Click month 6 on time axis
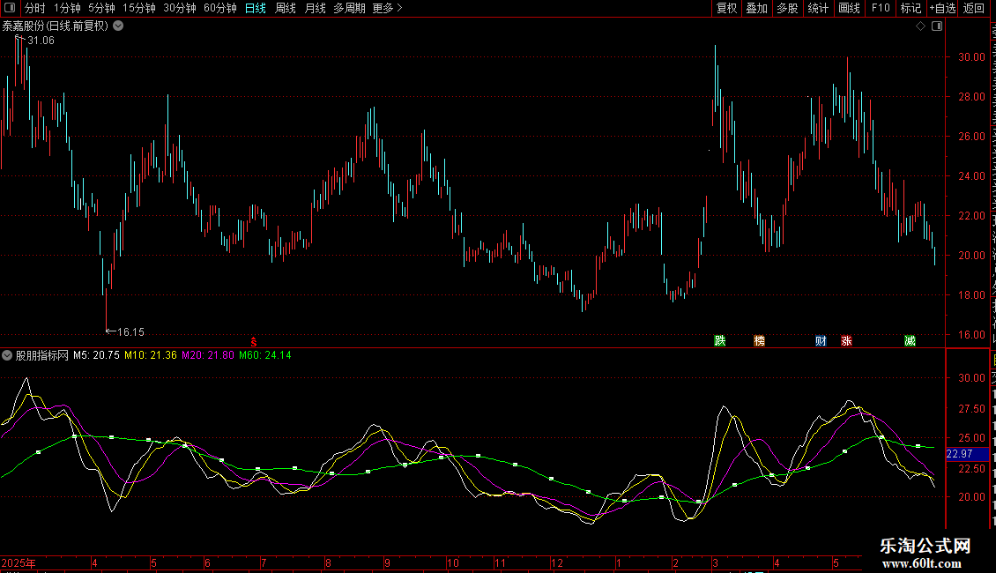This screenshot has width=996, height=573. (207, 562)
